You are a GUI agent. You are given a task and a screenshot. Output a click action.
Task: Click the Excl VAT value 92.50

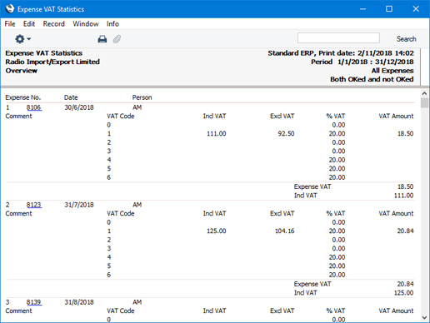[286, 134]
